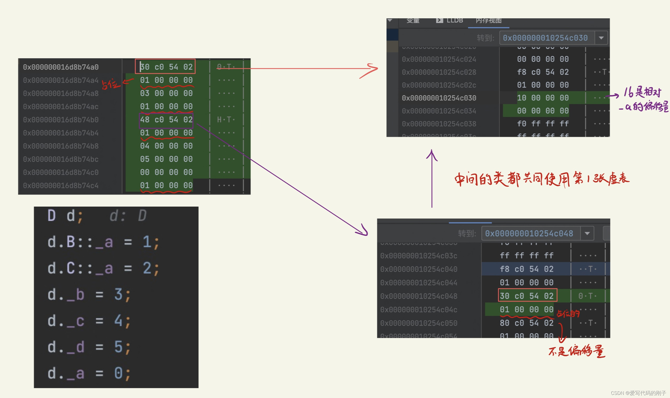Click purple-boxed bytes 48 c0 54 02

click(x=166, y=120)
